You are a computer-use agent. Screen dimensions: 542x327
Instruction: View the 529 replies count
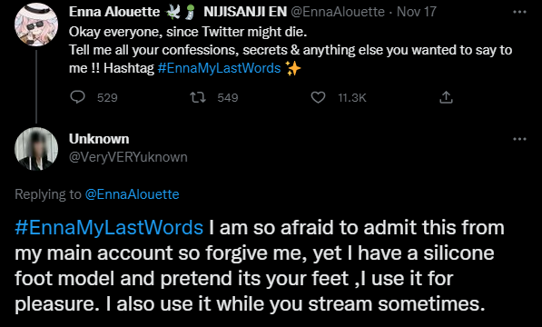pos(107,98)
